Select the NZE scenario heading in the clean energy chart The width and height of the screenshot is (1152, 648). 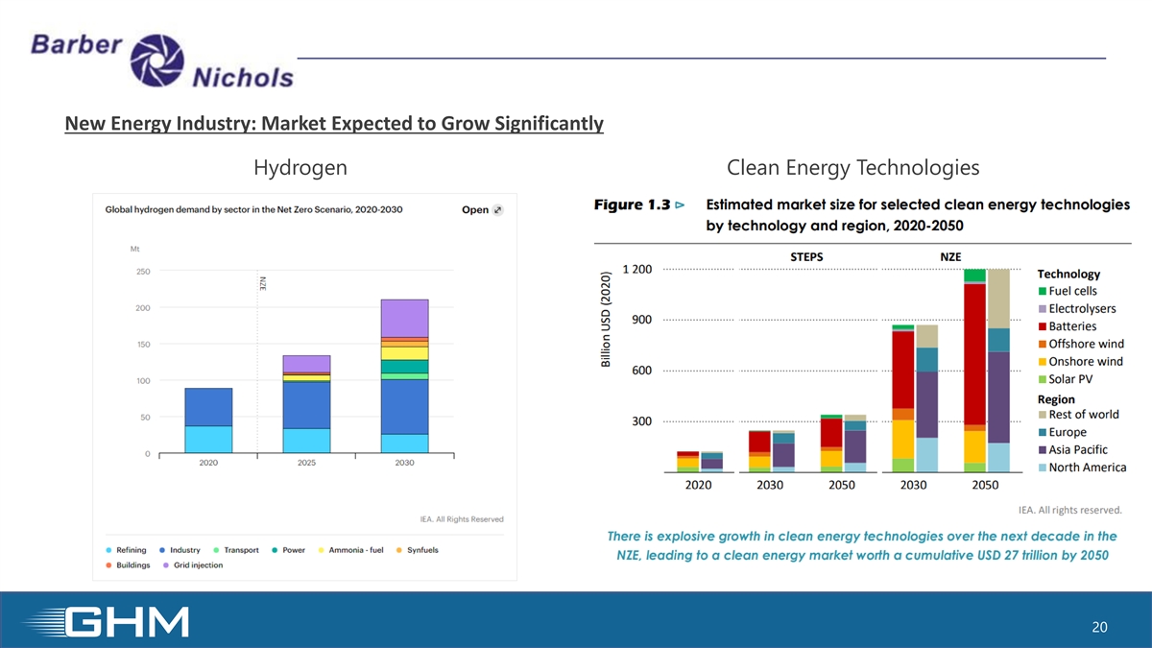(x=950, y=256)
